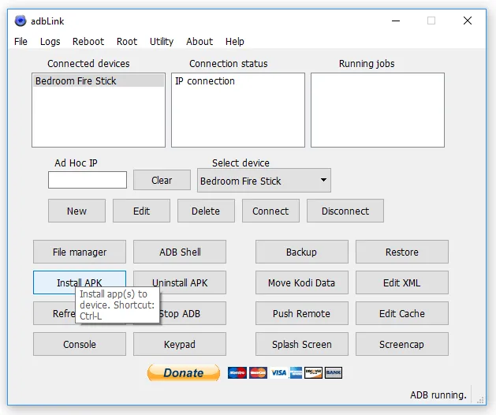496x415 pixels.
Task: Click the credit card logos image
Action: [285, 372]
